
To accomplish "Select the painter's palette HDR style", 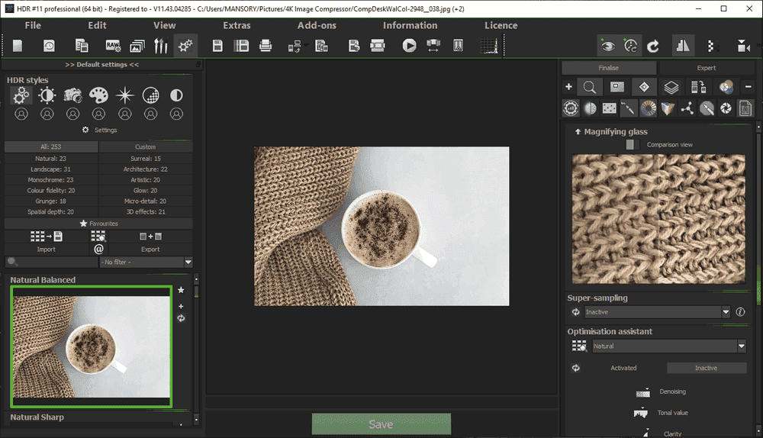I will pyautogui.click(x=99, y=95).
